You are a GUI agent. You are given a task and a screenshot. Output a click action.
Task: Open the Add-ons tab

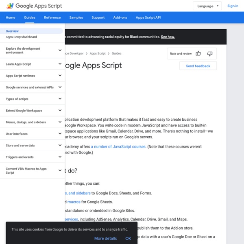click(120, 17)
